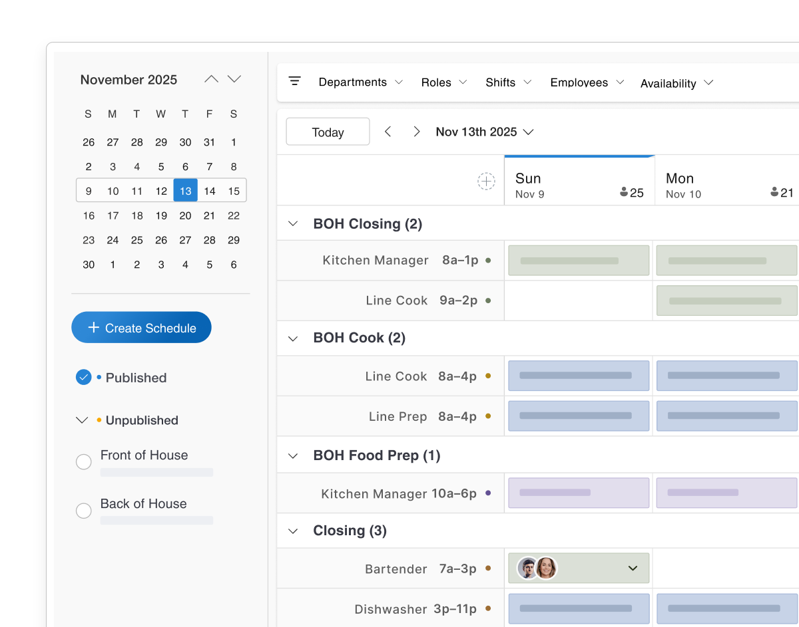Select the Sun Nov 9 column header
The width and height of the screenshot is (799, 627).
pos(579,181)
